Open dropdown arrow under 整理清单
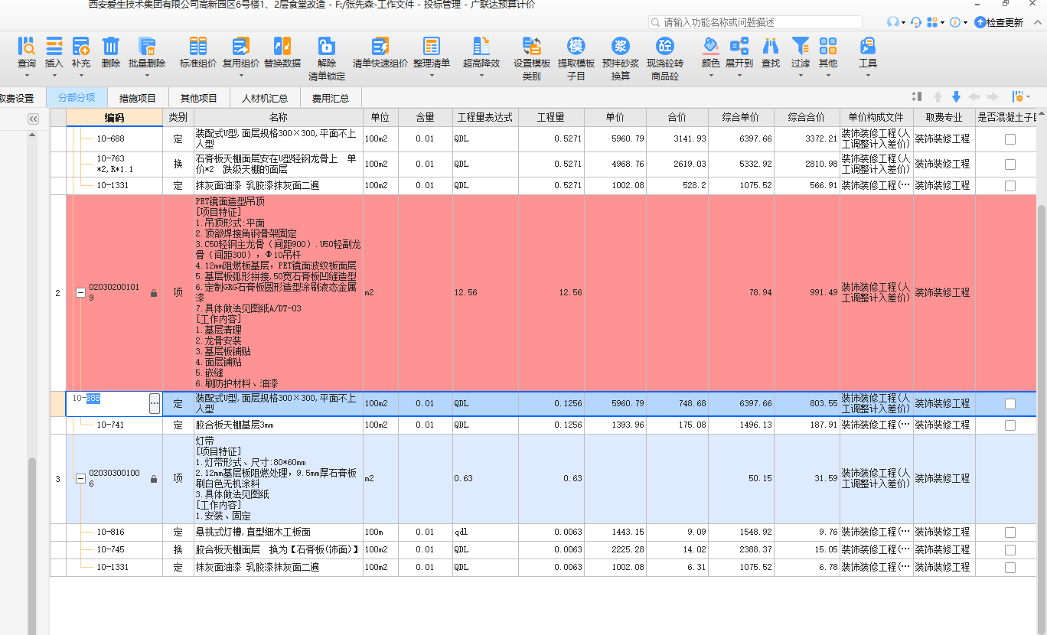Image resolution: width=1047 pixels, height=635 pixels. pos(432,75)
